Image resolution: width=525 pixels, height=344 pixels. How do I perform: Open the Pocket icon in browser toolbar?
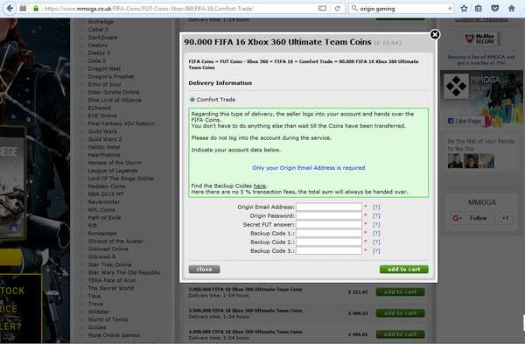click(495, 9)
